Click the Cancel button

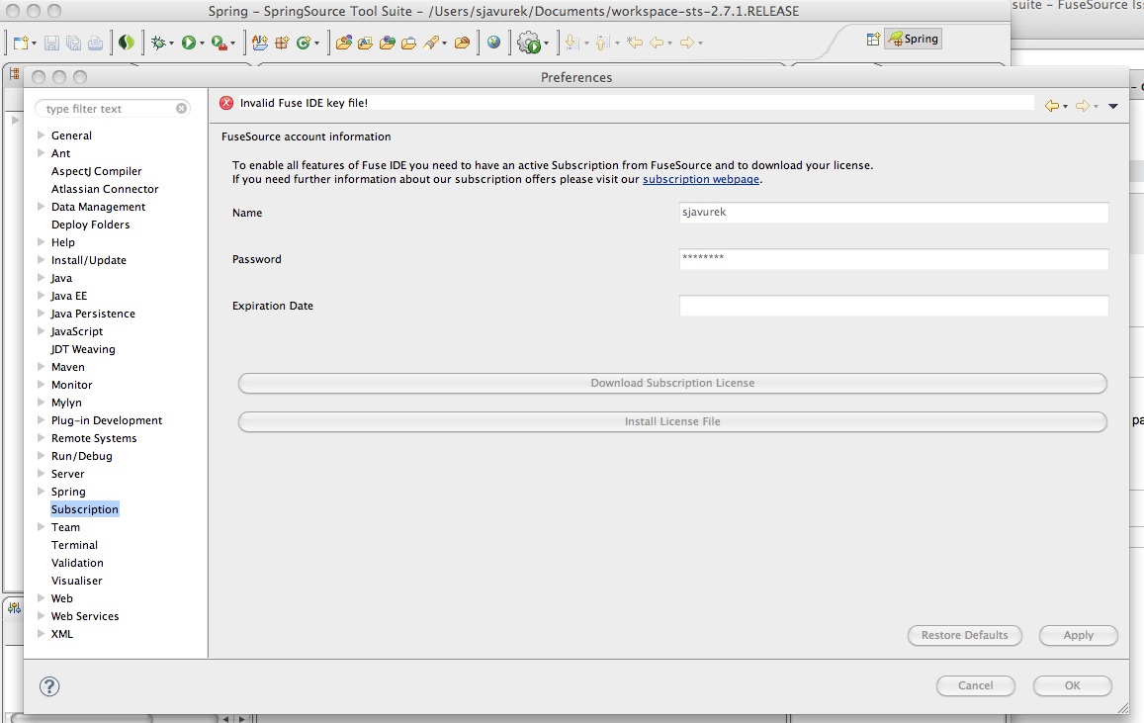click(x=976, y=685)
